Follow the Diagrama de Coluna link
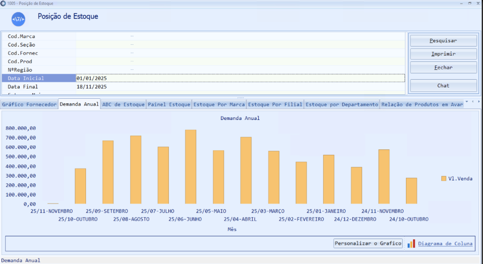 (x=445, y=244)
